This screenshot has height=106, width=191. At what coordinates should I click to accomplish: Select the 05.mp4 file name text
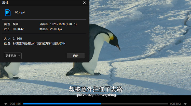coord(20,12)
